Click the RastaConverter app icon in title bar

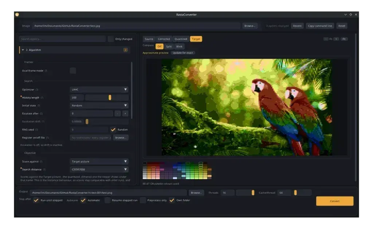tap(17, 15)
